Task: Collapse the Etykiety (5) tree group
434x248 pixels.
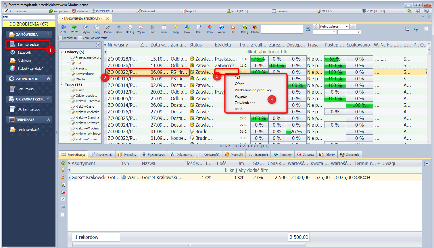Action: [x=62, y=52]
